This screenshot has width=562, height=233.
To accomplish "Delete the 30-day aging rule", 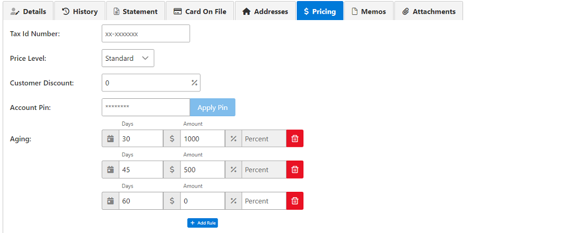I will click(295, 139).
